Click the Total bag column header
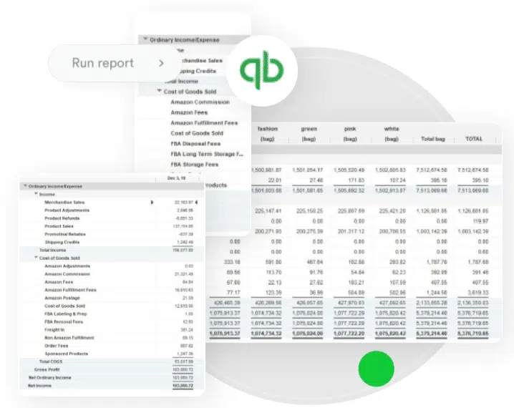This screenshot has width=514, height=408. [432, 139]
